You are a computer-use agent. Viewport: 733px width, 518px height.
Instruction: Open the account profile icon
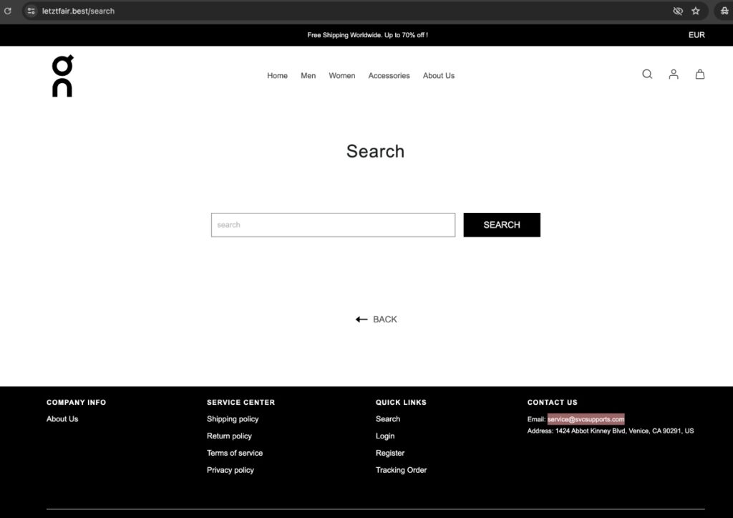[x=674, y=75]
